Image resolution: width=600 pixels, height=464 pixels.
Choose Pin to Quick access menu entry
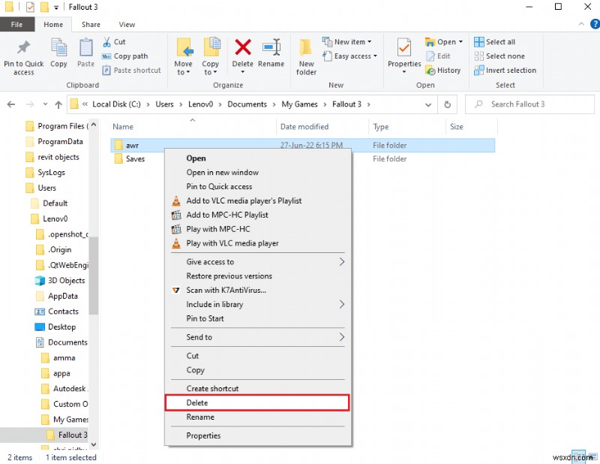(x=257, y=187)
